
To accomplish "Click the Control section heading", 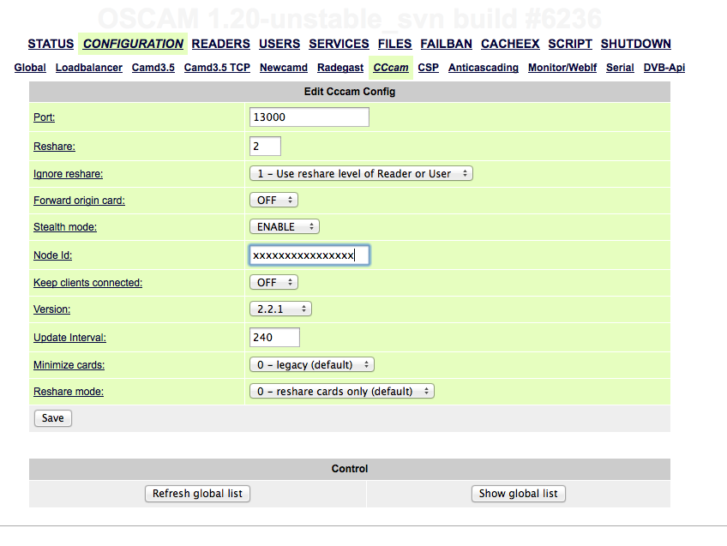I will point(350,469).
